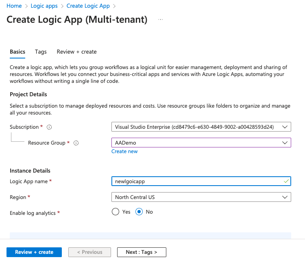Image resolution: width=305 pixels, height=264 pixels.
Task: Open the Region dropdown
Action: pyautogui.click(x=201, y=197)
